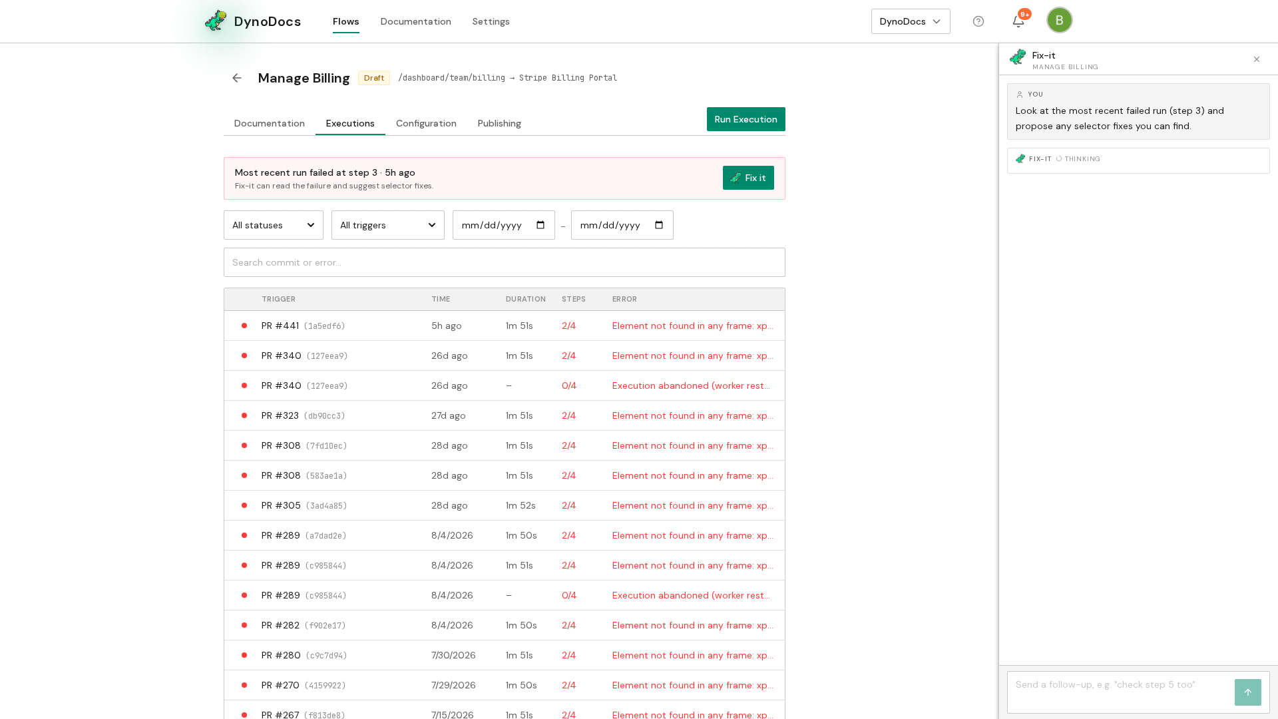Click the Fix-it dinosaur icon in panel header

pyautogui.click(x=1018, y=57)
